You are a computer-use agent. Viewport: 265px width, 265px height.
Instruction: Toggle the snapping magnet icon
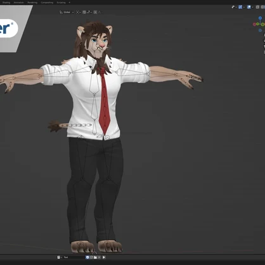pyautogui.click(x=84, y=12)
